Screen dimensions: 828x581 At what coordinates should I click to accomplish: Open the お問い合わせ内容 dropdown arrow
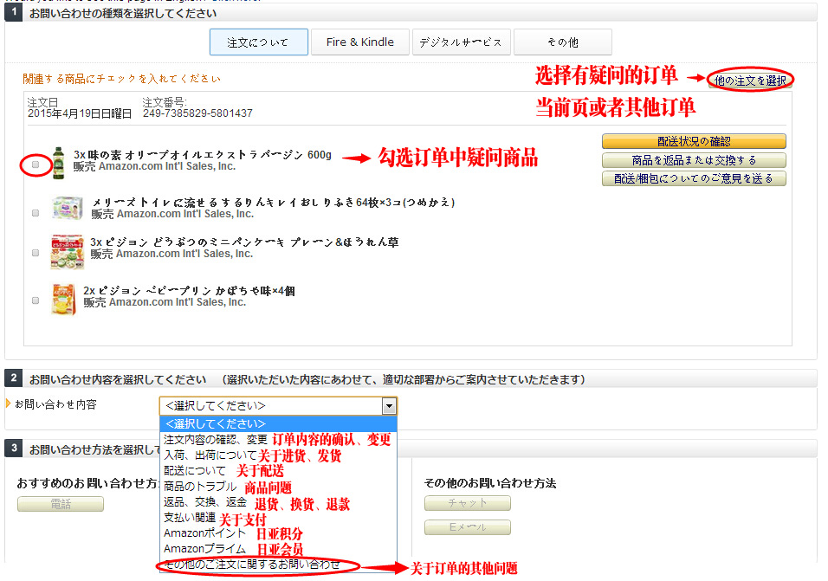tap(389, 405)
